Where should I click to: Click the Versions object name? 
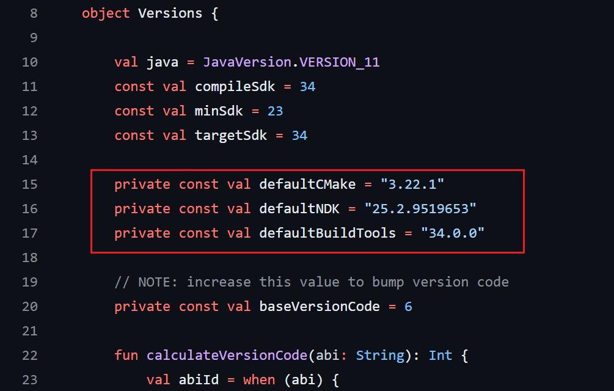170,13
